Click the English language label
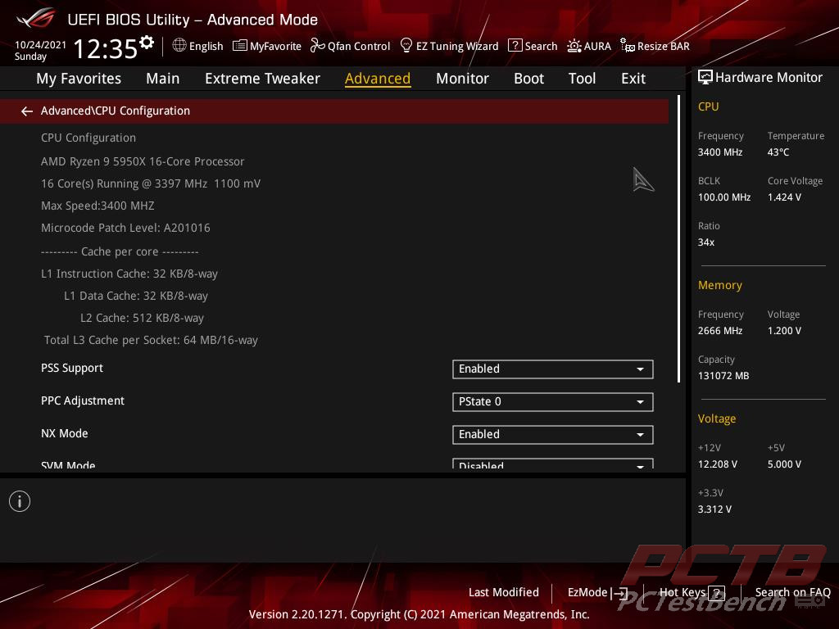This screenshot has width=839, height=629. point(206,46)
